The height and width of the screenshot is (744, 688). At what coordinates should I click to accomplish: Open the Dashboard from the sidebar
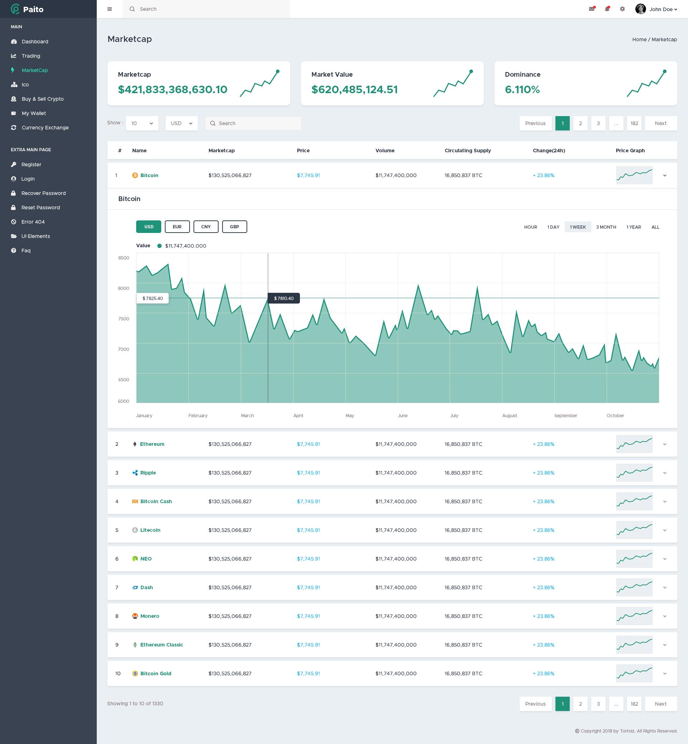pos(35,41)
